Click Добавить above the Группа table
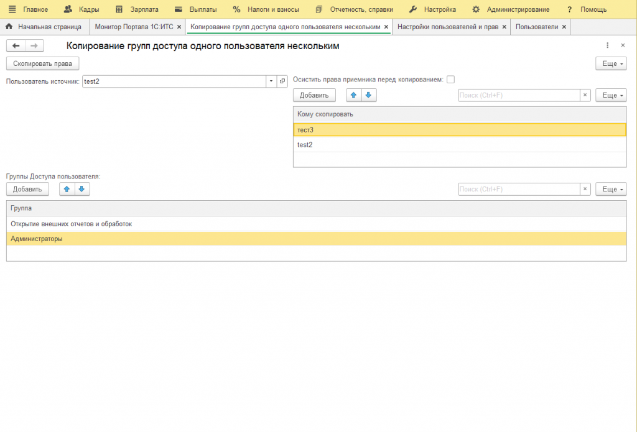 click(x=27, y=189)
